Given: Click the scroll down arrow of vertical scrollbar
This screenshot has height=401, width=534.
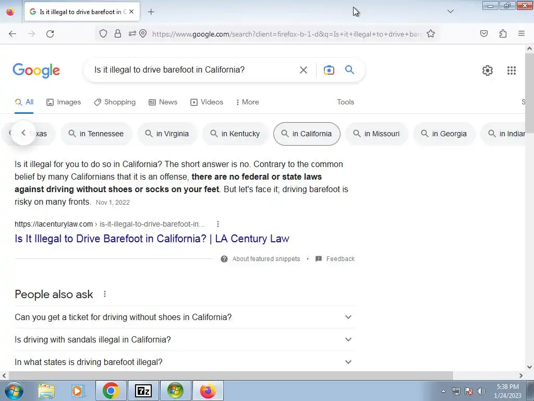Looking at the screenshot, I should click(530, 367).
